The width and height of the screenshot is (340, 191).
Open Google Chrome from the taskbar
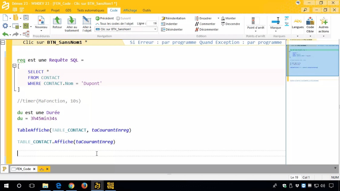pyautogui.click(x=71, y=186)
